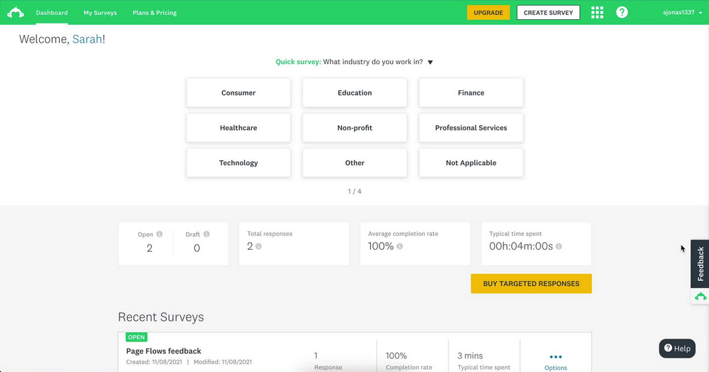Click the SurveyMonkey logo icon
The height and width of the screenshot is (372, 709).
click(16, 13)
